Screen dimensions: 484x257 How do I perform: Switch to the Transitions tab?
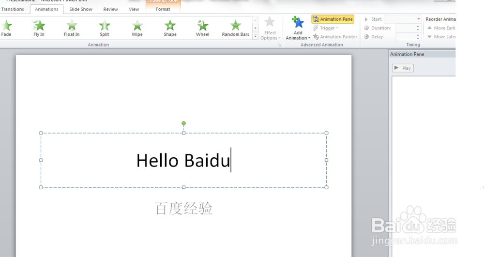(x=13, y=9)
